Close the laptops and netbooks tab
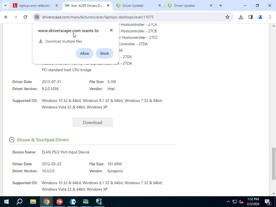This screenshot has width=276, height=207. pyautogui.click(x=57, y=5)
